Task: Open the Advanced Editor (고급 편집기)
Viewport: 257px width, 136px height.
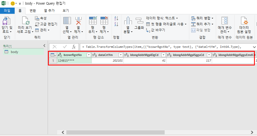Action: [x=46, y=24]
